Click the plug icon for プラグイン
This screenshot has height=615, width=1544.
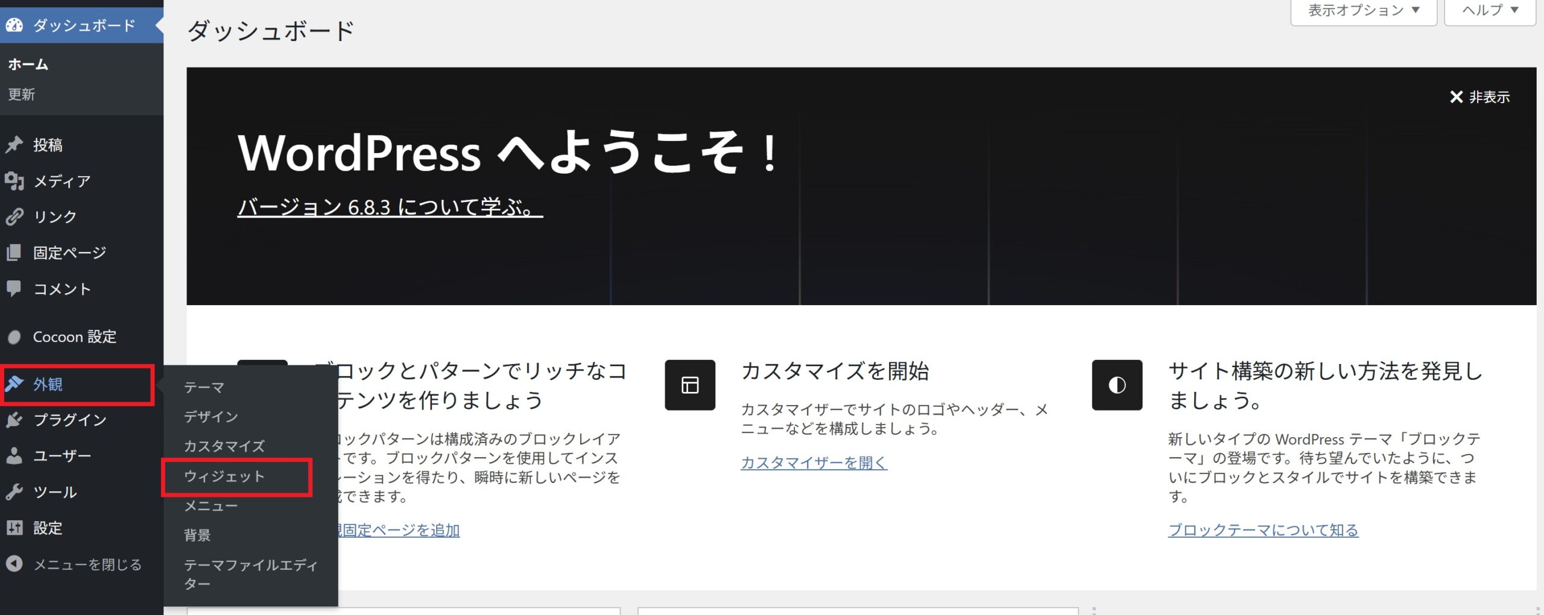(x=14, y=420)
